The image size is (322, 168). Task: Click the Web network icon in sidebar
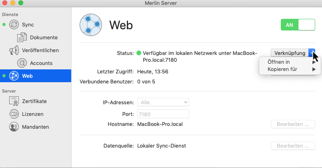14,76
